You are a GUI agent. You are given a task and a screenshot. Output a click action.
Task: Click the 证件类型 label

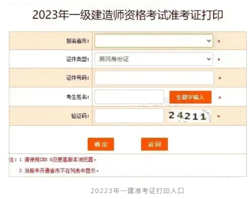click(x=78, y=59)
